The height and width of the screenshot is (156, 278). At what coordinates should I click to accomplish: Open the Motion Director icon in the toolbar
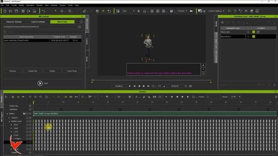click(x=200, y=11)
